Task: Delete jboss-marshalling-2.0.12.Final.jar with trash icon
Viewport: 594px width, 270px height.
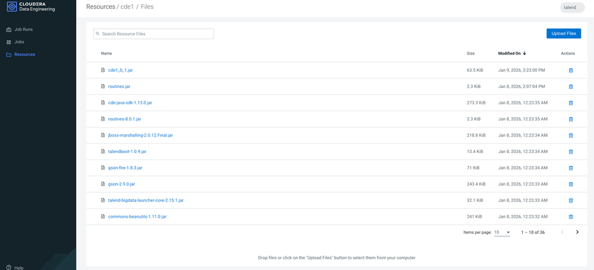Action: [571, 135]
